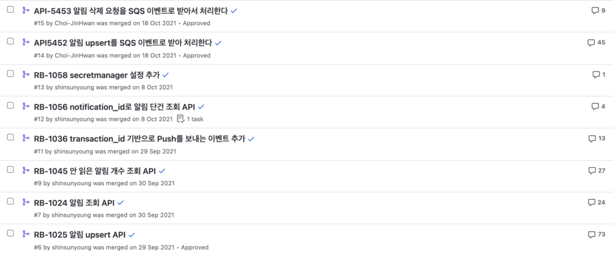Select the checkbox for API-5453 pull request
The width and height of the screenshot is (613, 255).
(x=11, y=10)
